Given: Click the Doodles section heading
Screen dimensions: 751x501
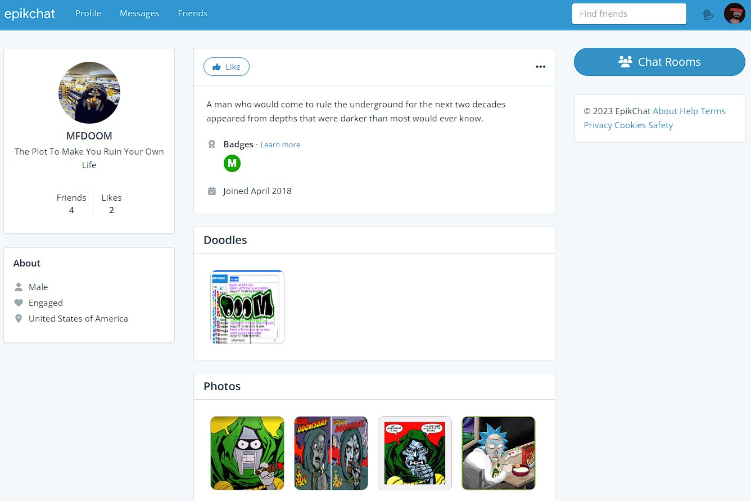Looking at the screenshot, I should pos(225,240).
